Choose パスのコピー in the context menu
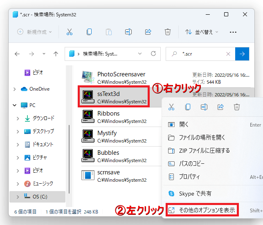This screenshot has height=225, width=263. pyautogui.click(x=213, y=164)
